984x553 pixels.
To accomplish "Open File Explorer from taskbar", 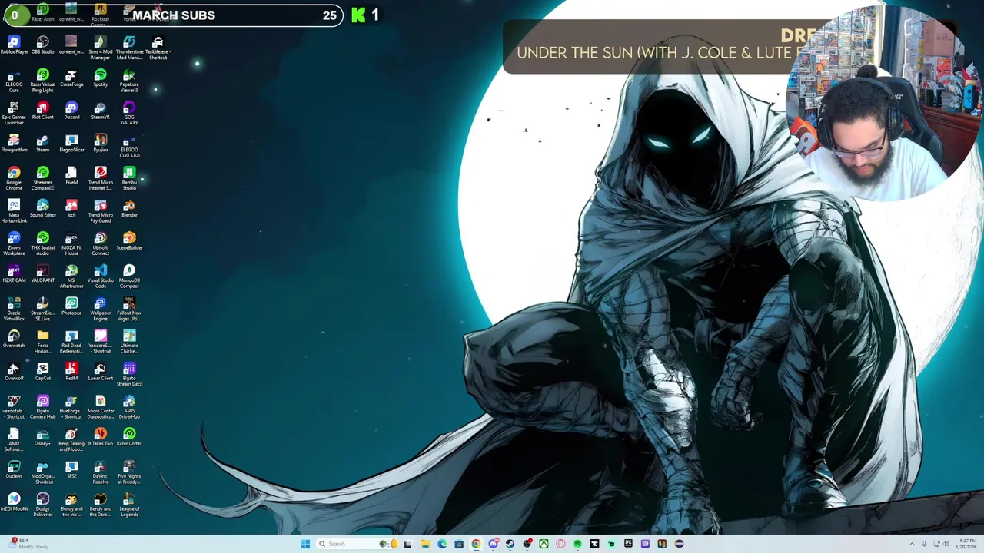I will pyautogui.click(x=425, y=544).
